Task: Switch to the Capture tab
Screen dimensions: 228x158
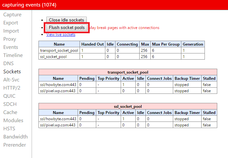Action: (12, 15)
